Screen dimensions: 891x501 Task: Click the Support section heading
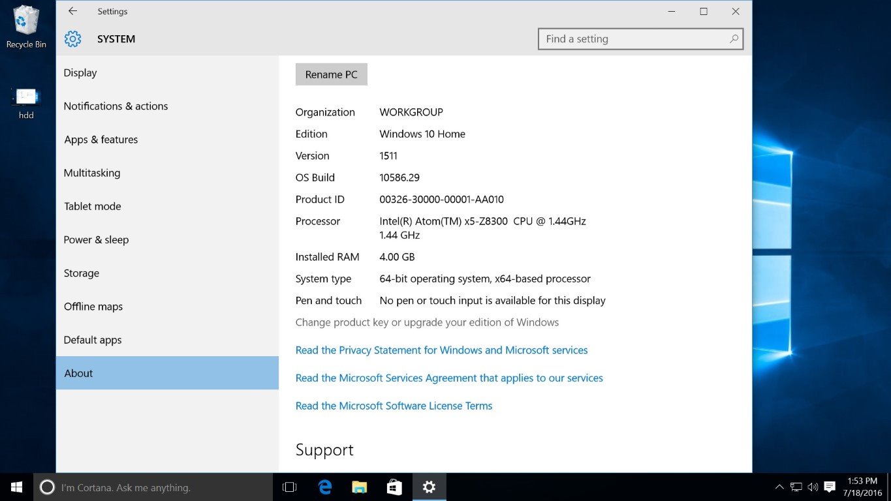[324, 450]
